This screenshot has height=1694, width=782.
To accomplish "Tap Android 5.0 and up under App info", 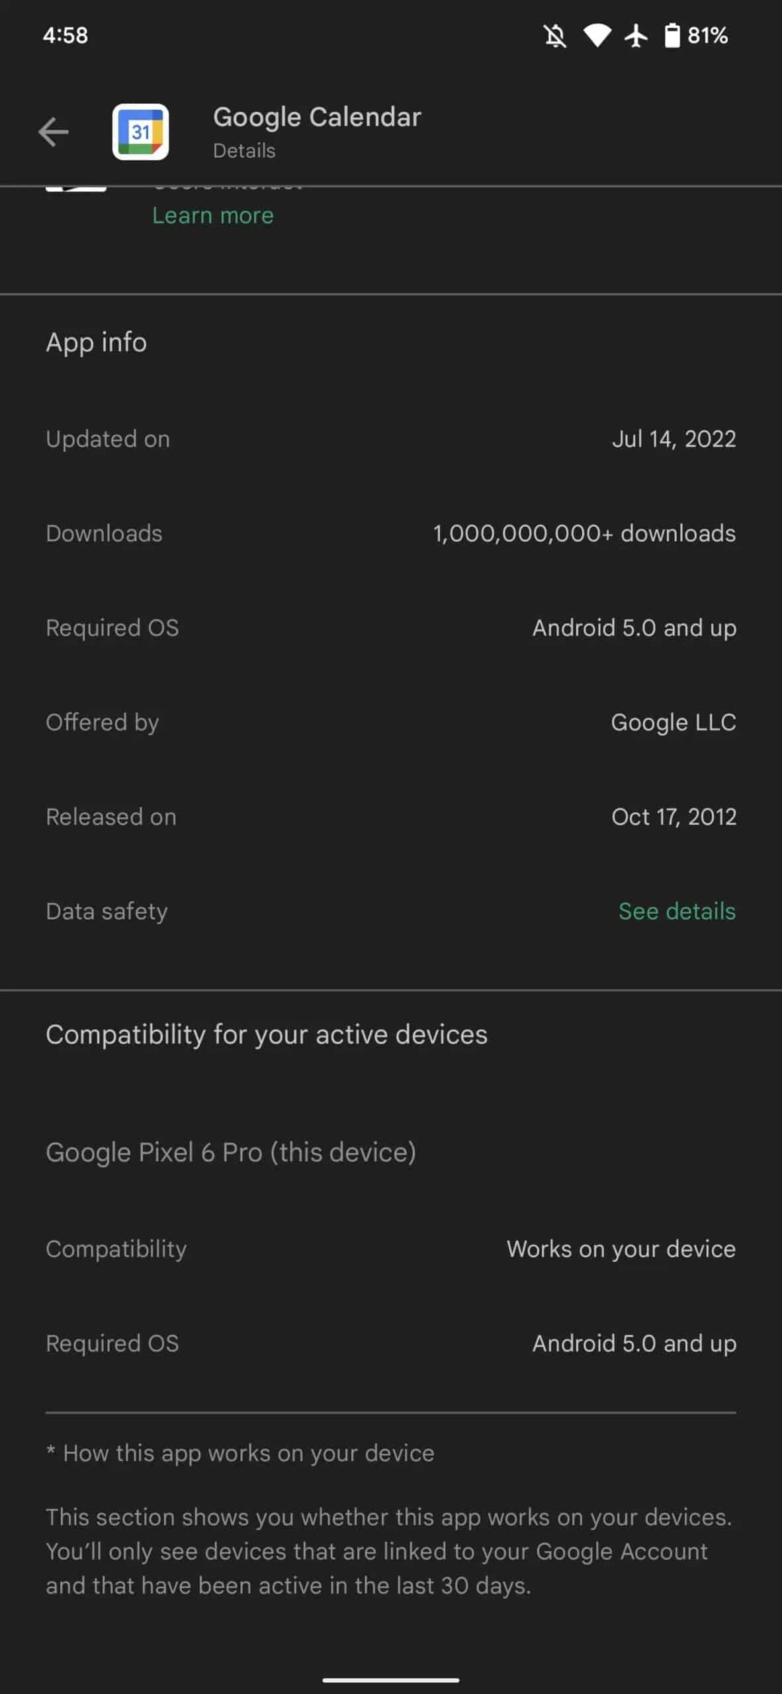I will click(x=634, y=628).
